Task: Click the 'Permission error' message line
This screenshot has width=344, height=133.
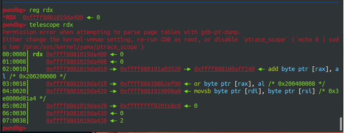Action: (122, 32)
